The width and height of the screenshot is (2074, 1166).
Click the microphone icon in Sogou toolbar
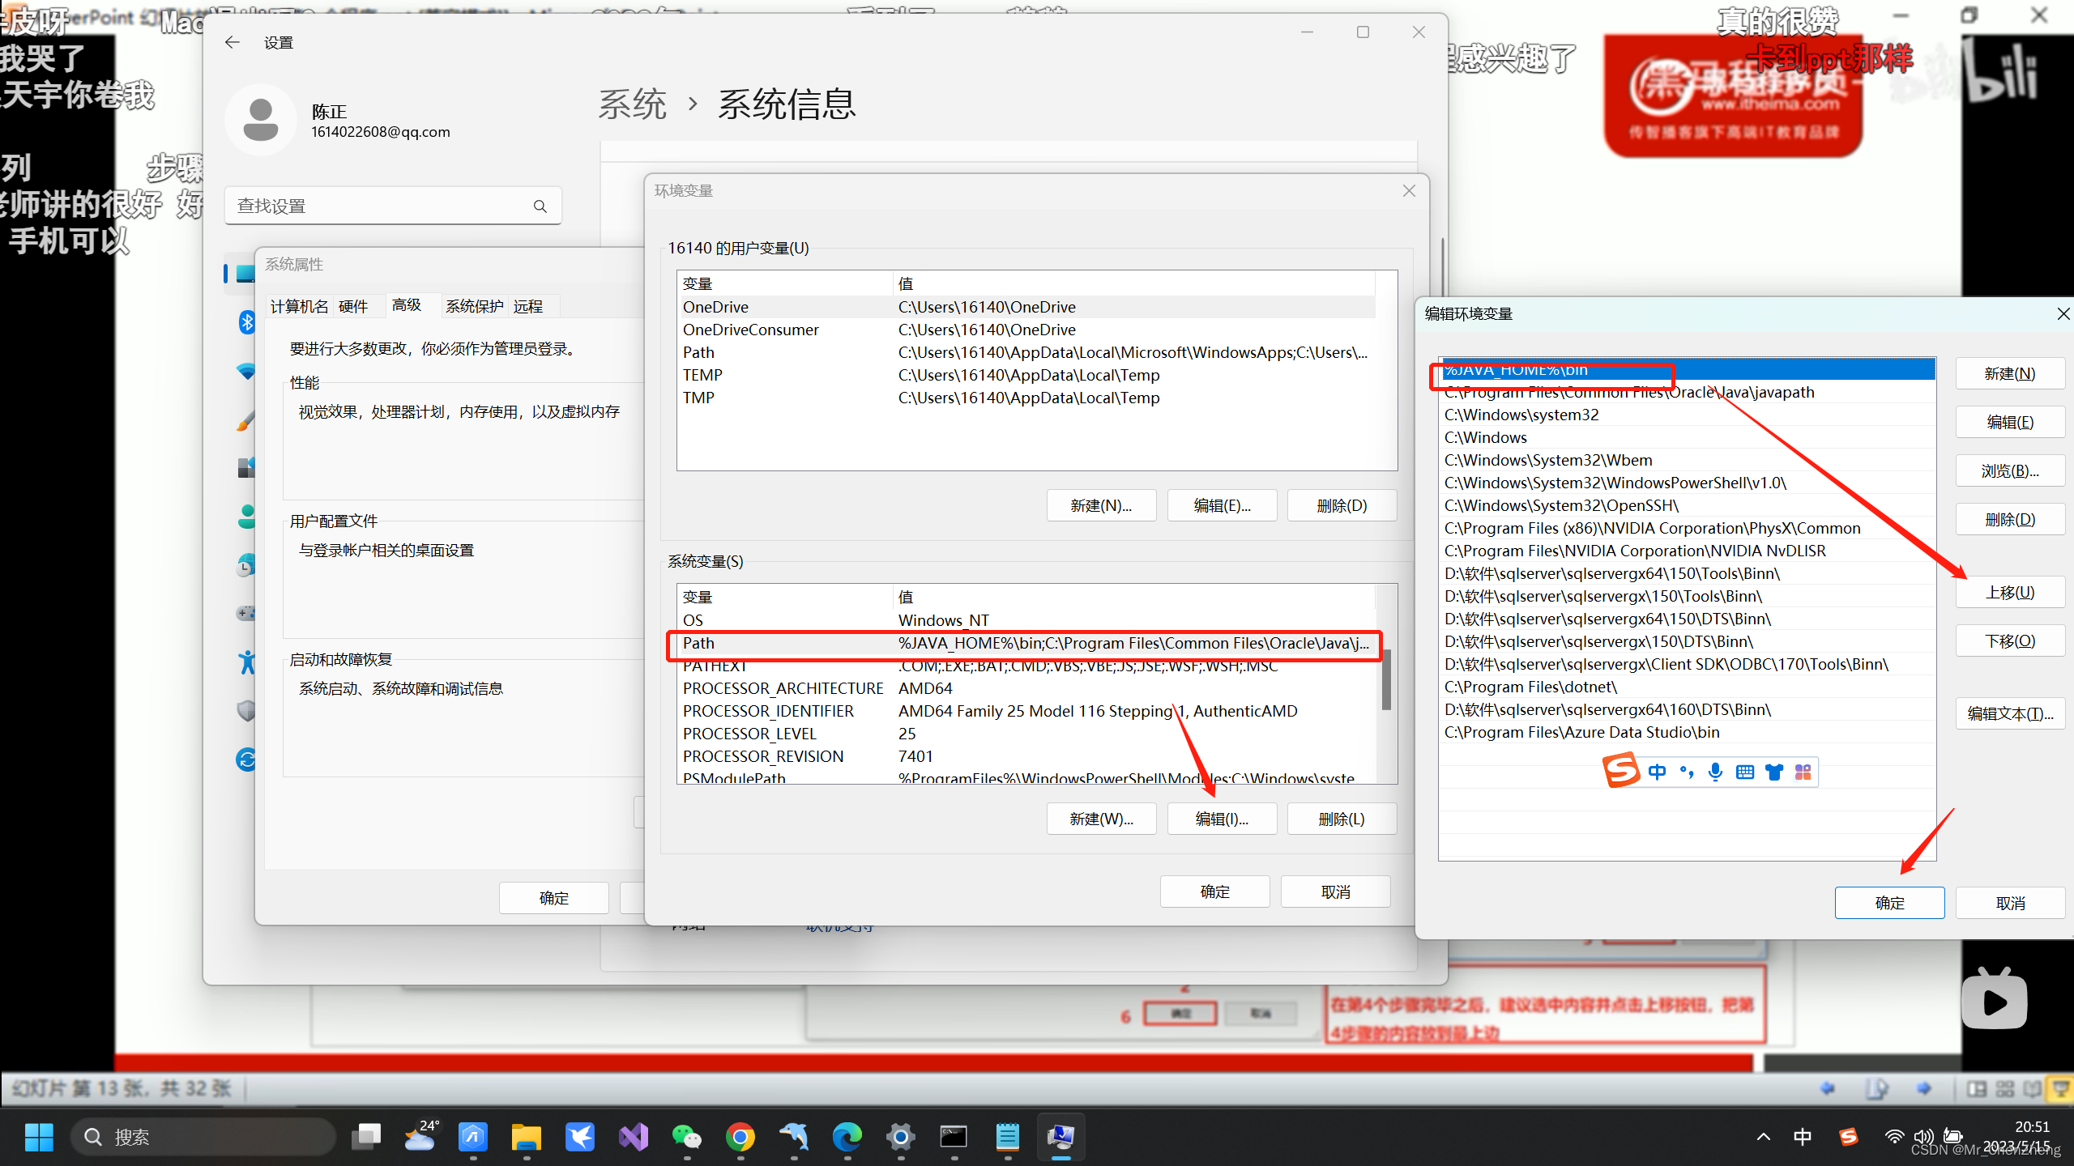pyautogui.click(x=1715, y=772)
